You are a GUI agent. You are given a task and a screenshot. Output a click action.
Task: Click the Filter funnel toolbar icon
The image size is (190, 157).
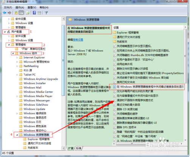tap(46, 13)
